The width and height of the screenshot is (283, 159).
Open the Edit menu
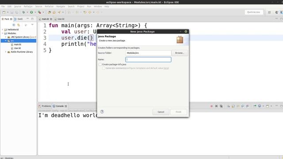9,7
